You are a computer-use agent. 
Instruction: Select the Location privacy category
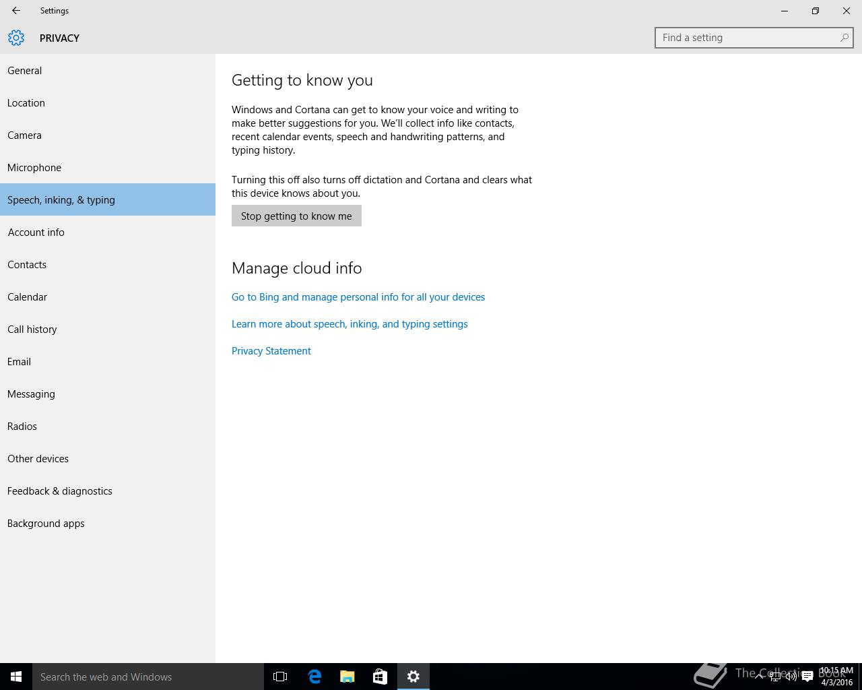pyautogui.click(x=108, y=102)
